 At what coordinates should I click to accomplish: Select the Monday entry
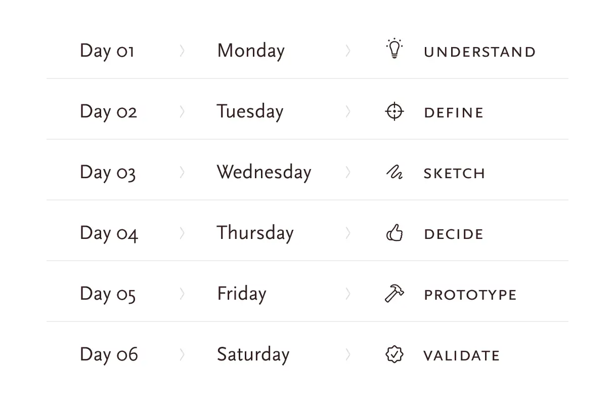251,51
